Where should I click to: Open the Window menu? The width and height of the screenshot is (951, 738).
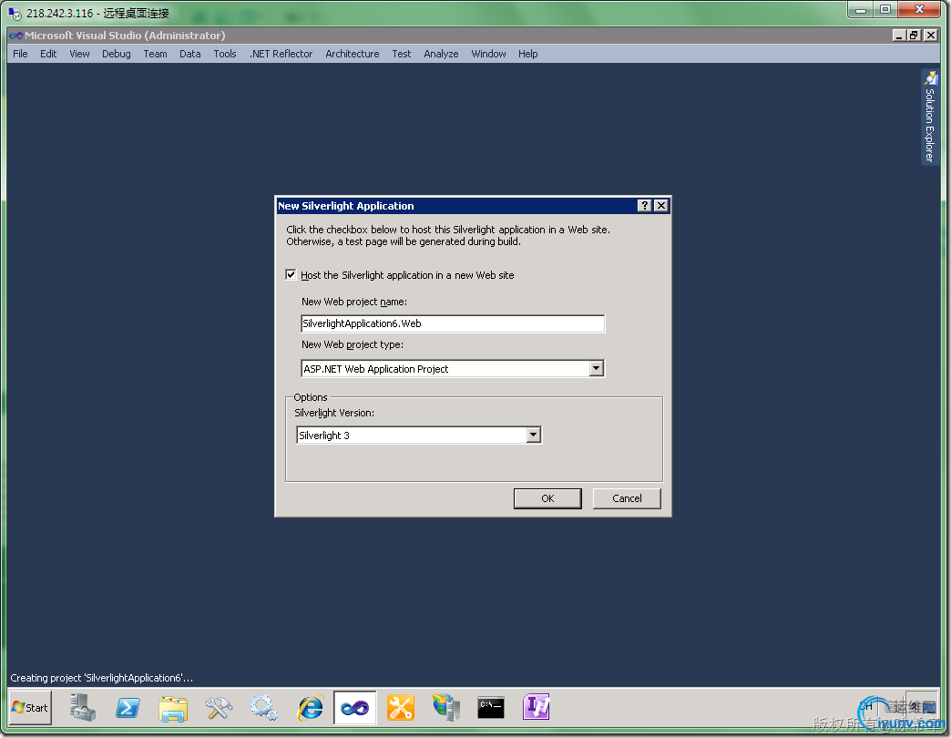(488, 54)
